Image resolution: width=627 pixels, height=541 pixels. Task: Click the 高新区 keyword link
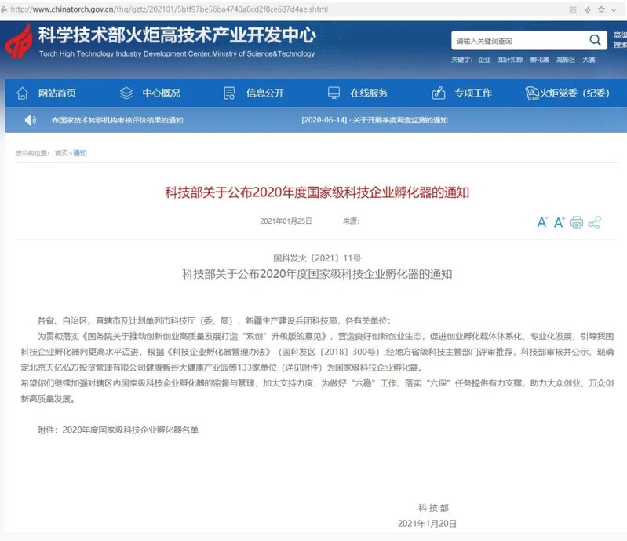[x=566, y=60]
